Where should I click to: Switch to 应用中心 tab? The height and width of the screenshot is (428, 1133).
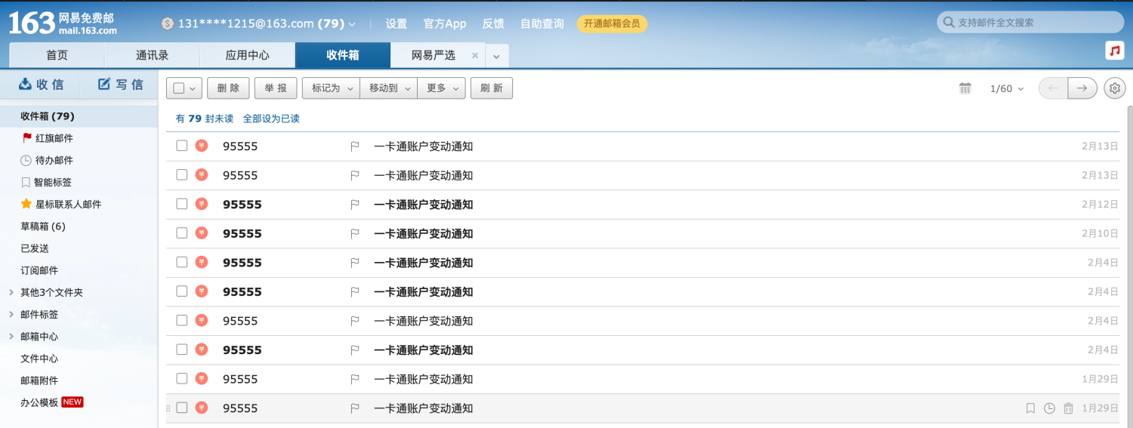pyautogui.click(x=247, y=55)
